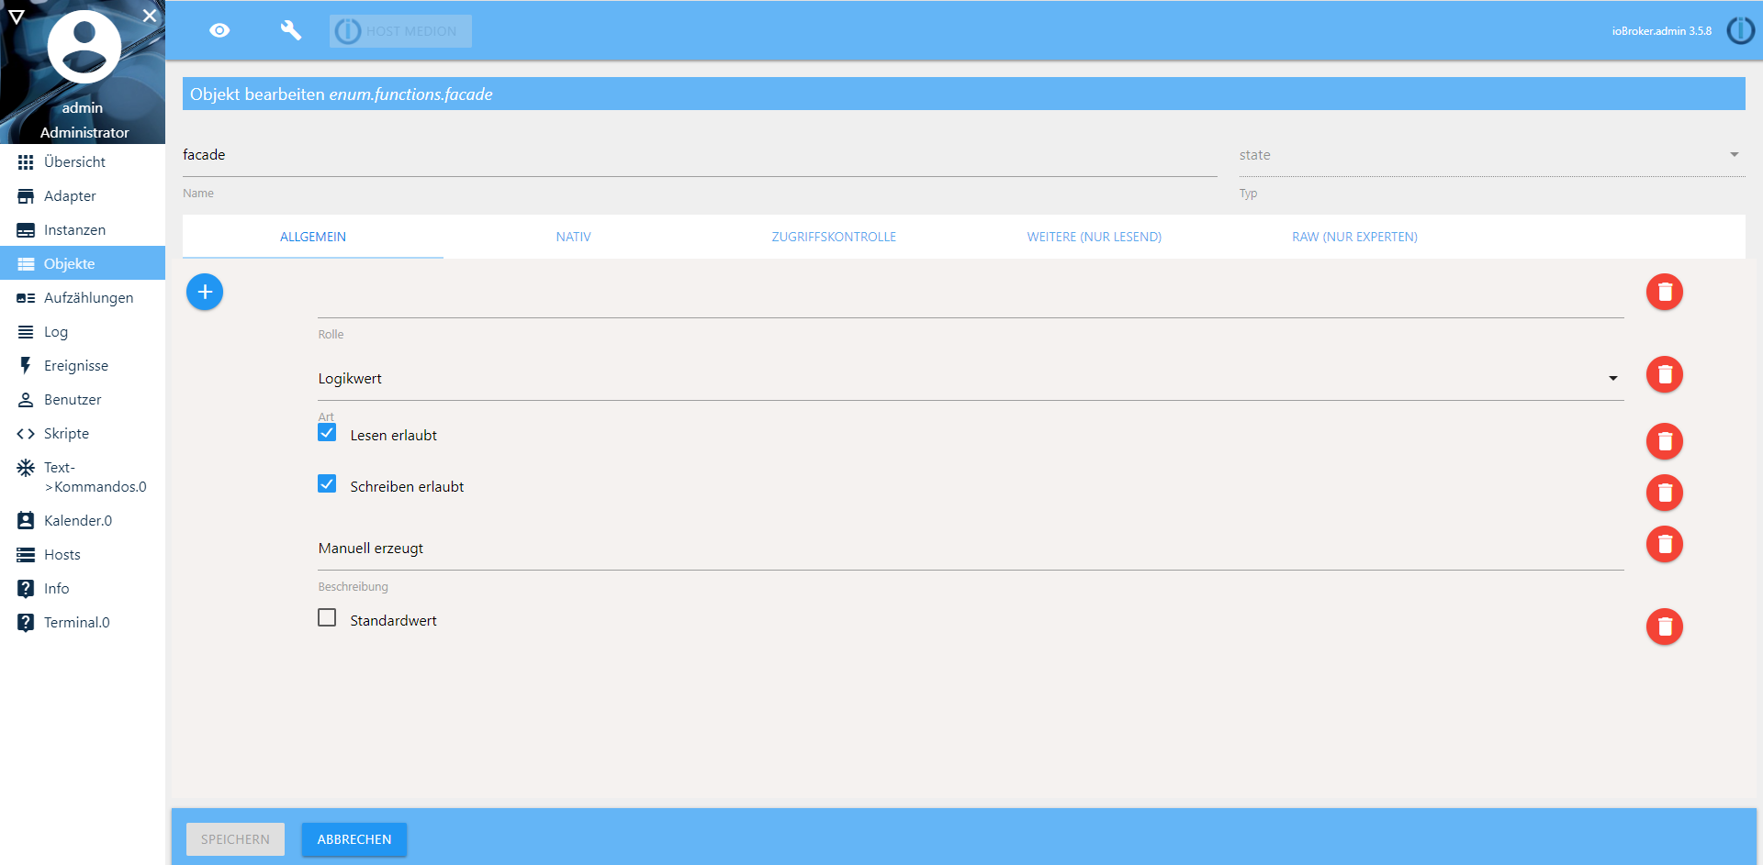This screenshot has height=865, width=1763.
Task: Click the blue plus add-attribute button
Action: coord(205,292)
